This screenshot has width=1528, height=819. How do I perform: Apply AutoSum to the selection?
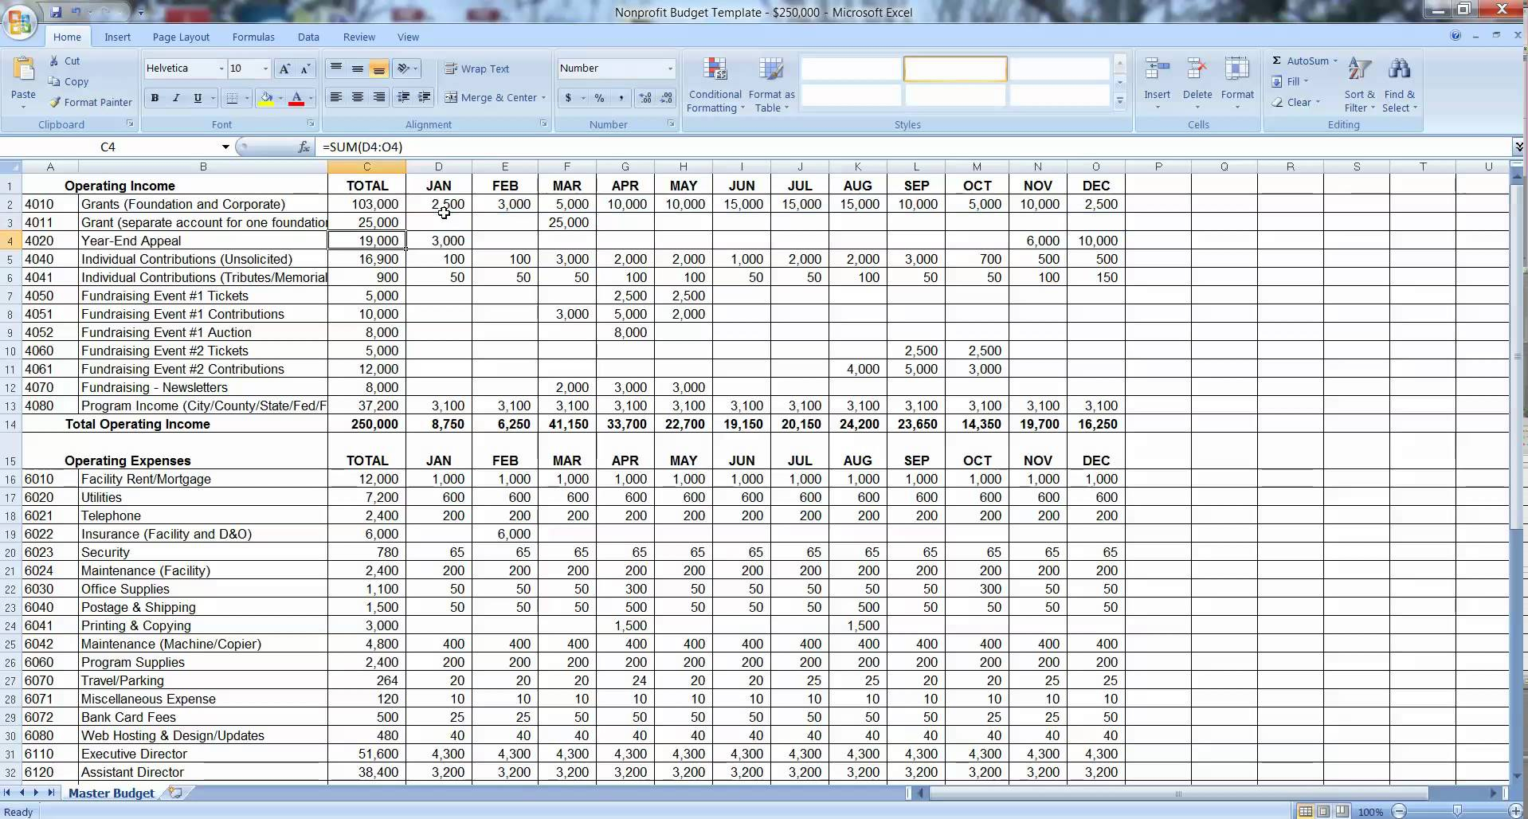pos(1303,61)
